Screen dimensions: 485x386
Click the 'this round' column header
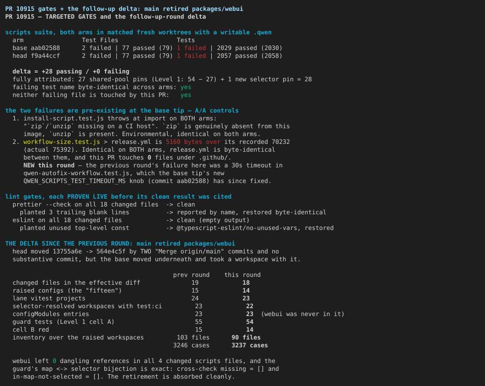click(242, 275)
